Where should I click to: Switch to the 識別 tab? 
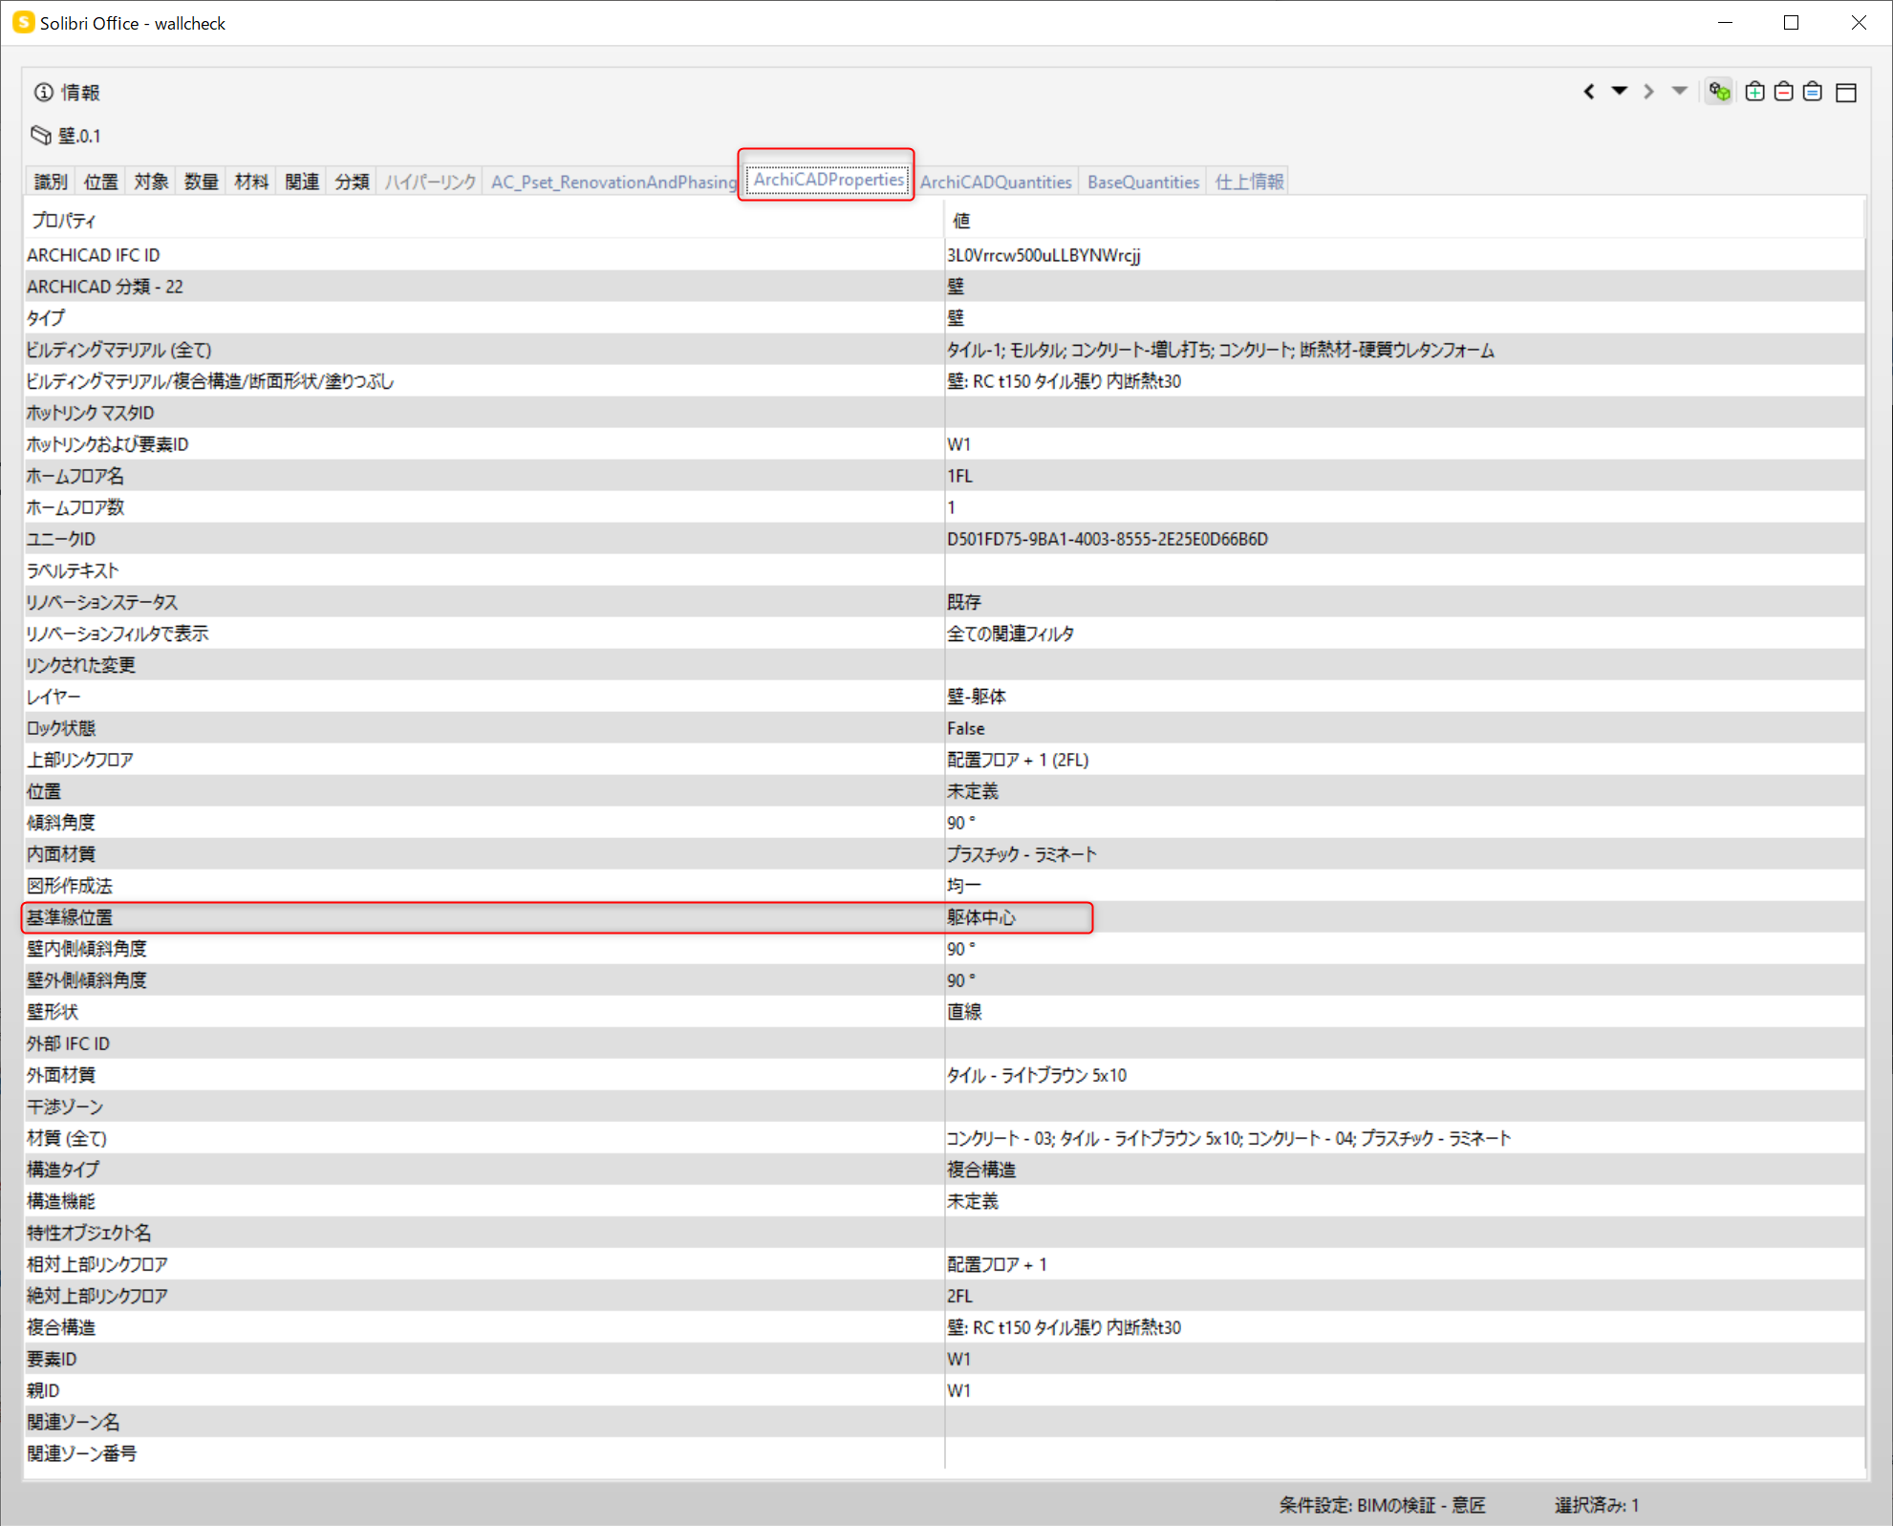(51, 182)
